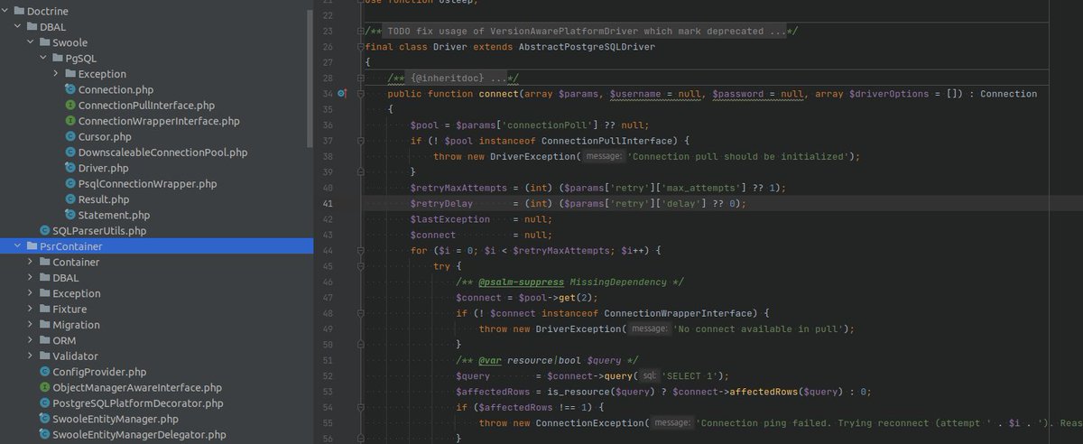The height and width of the screenshot is (444, 1083).
Task: Click the ConfigProvider.php class icon
Action: point(44,372)
